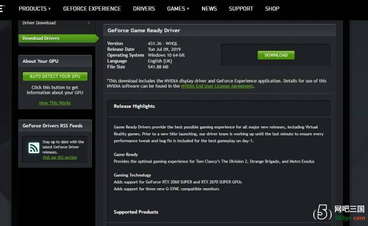Click the Game Ready subheading
368x226 pixels.
pos(126,155)
